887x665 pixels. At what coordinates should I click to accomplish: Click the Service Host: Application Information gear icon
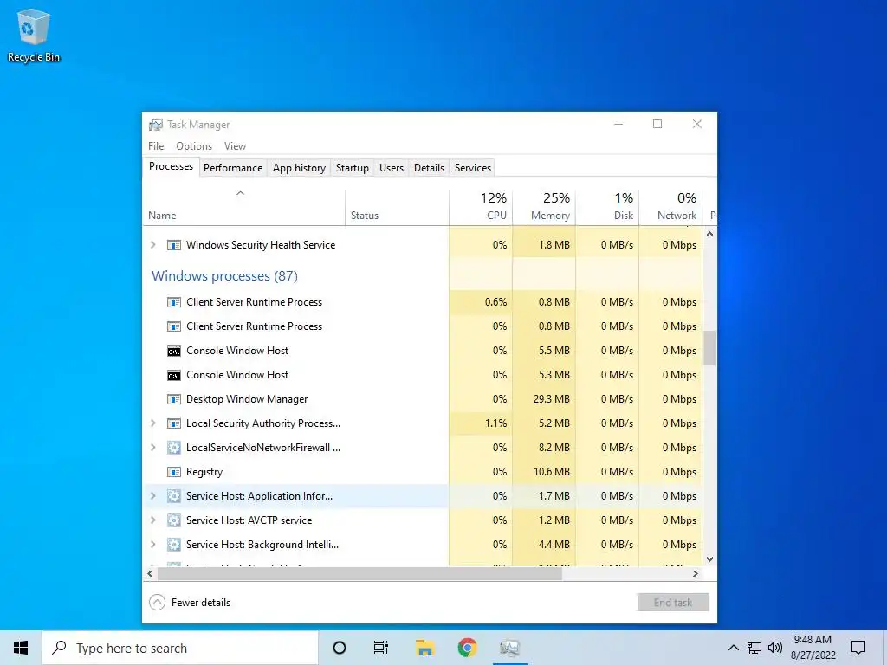point(173,496)
